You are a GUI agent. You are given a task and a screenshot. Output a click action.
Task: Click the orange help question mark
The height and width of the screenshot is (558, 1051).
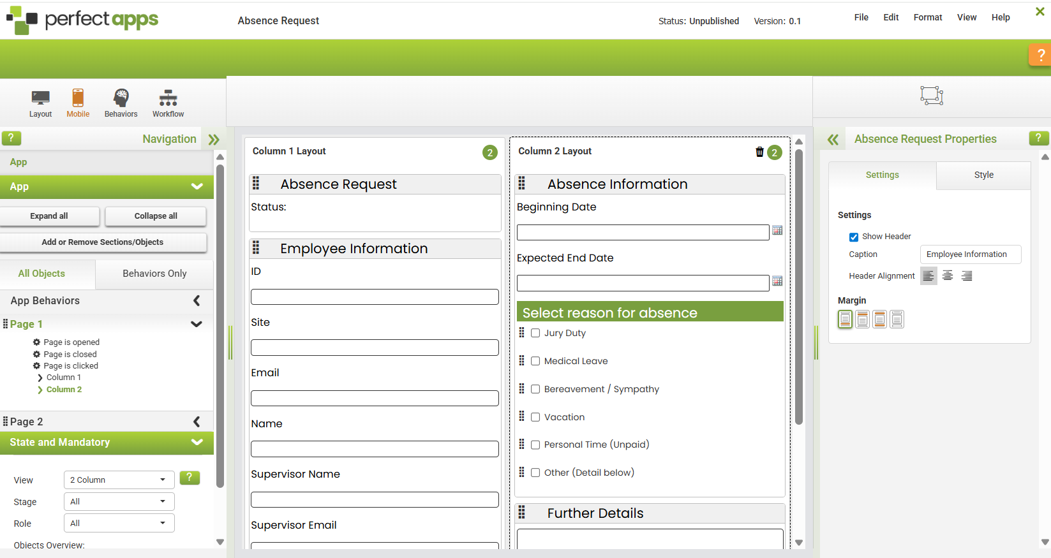point(1040,55)
